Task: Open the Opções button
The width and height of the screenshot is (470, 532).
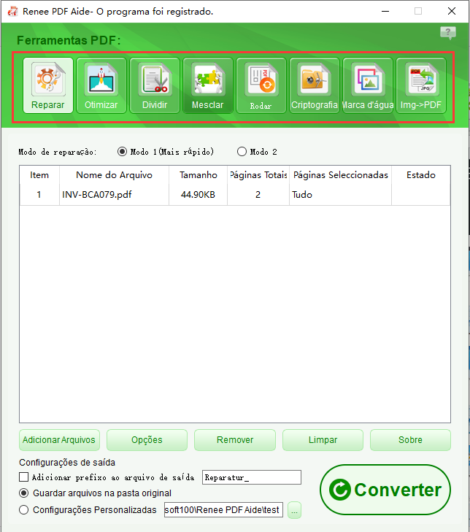Action: tap(147, 440)
